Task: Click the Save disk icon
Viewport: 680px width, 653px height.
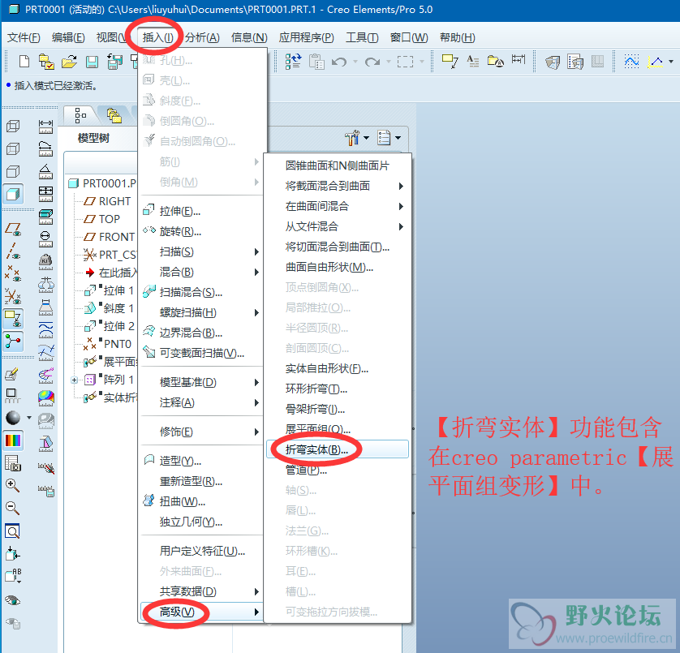Action: point(92,62)
